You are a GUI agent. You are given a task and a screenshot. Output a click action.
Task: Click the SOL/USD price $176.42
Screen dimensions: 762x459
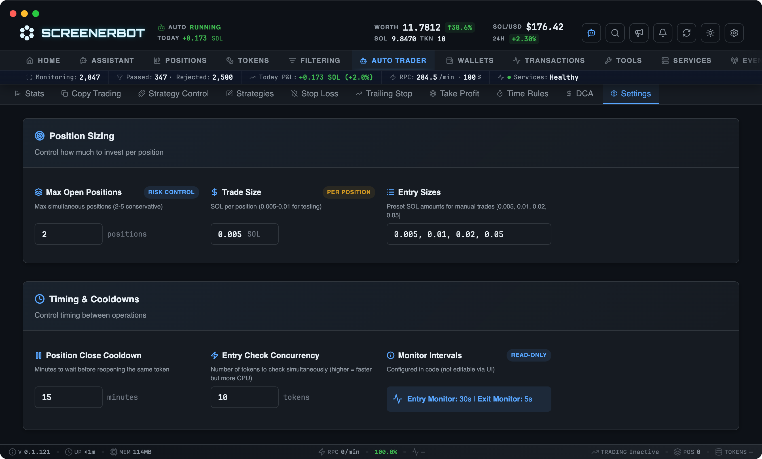point(545,27)
